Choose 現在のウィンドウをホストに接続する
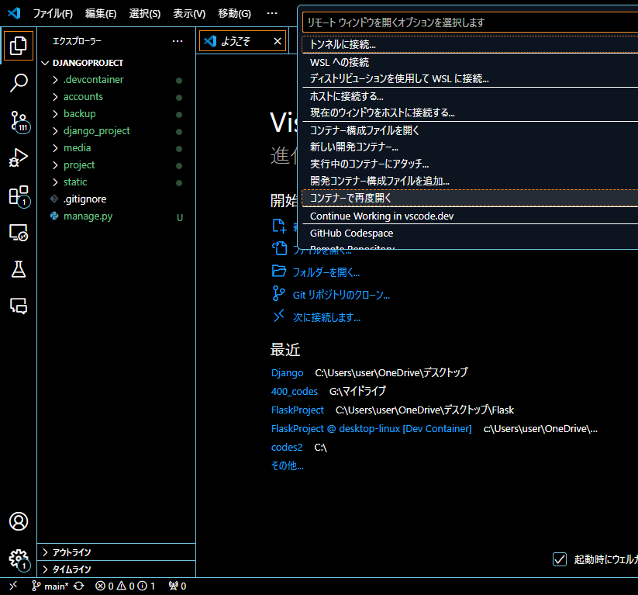The height and width of the screenshot is (595, 638). pos(470,112)
